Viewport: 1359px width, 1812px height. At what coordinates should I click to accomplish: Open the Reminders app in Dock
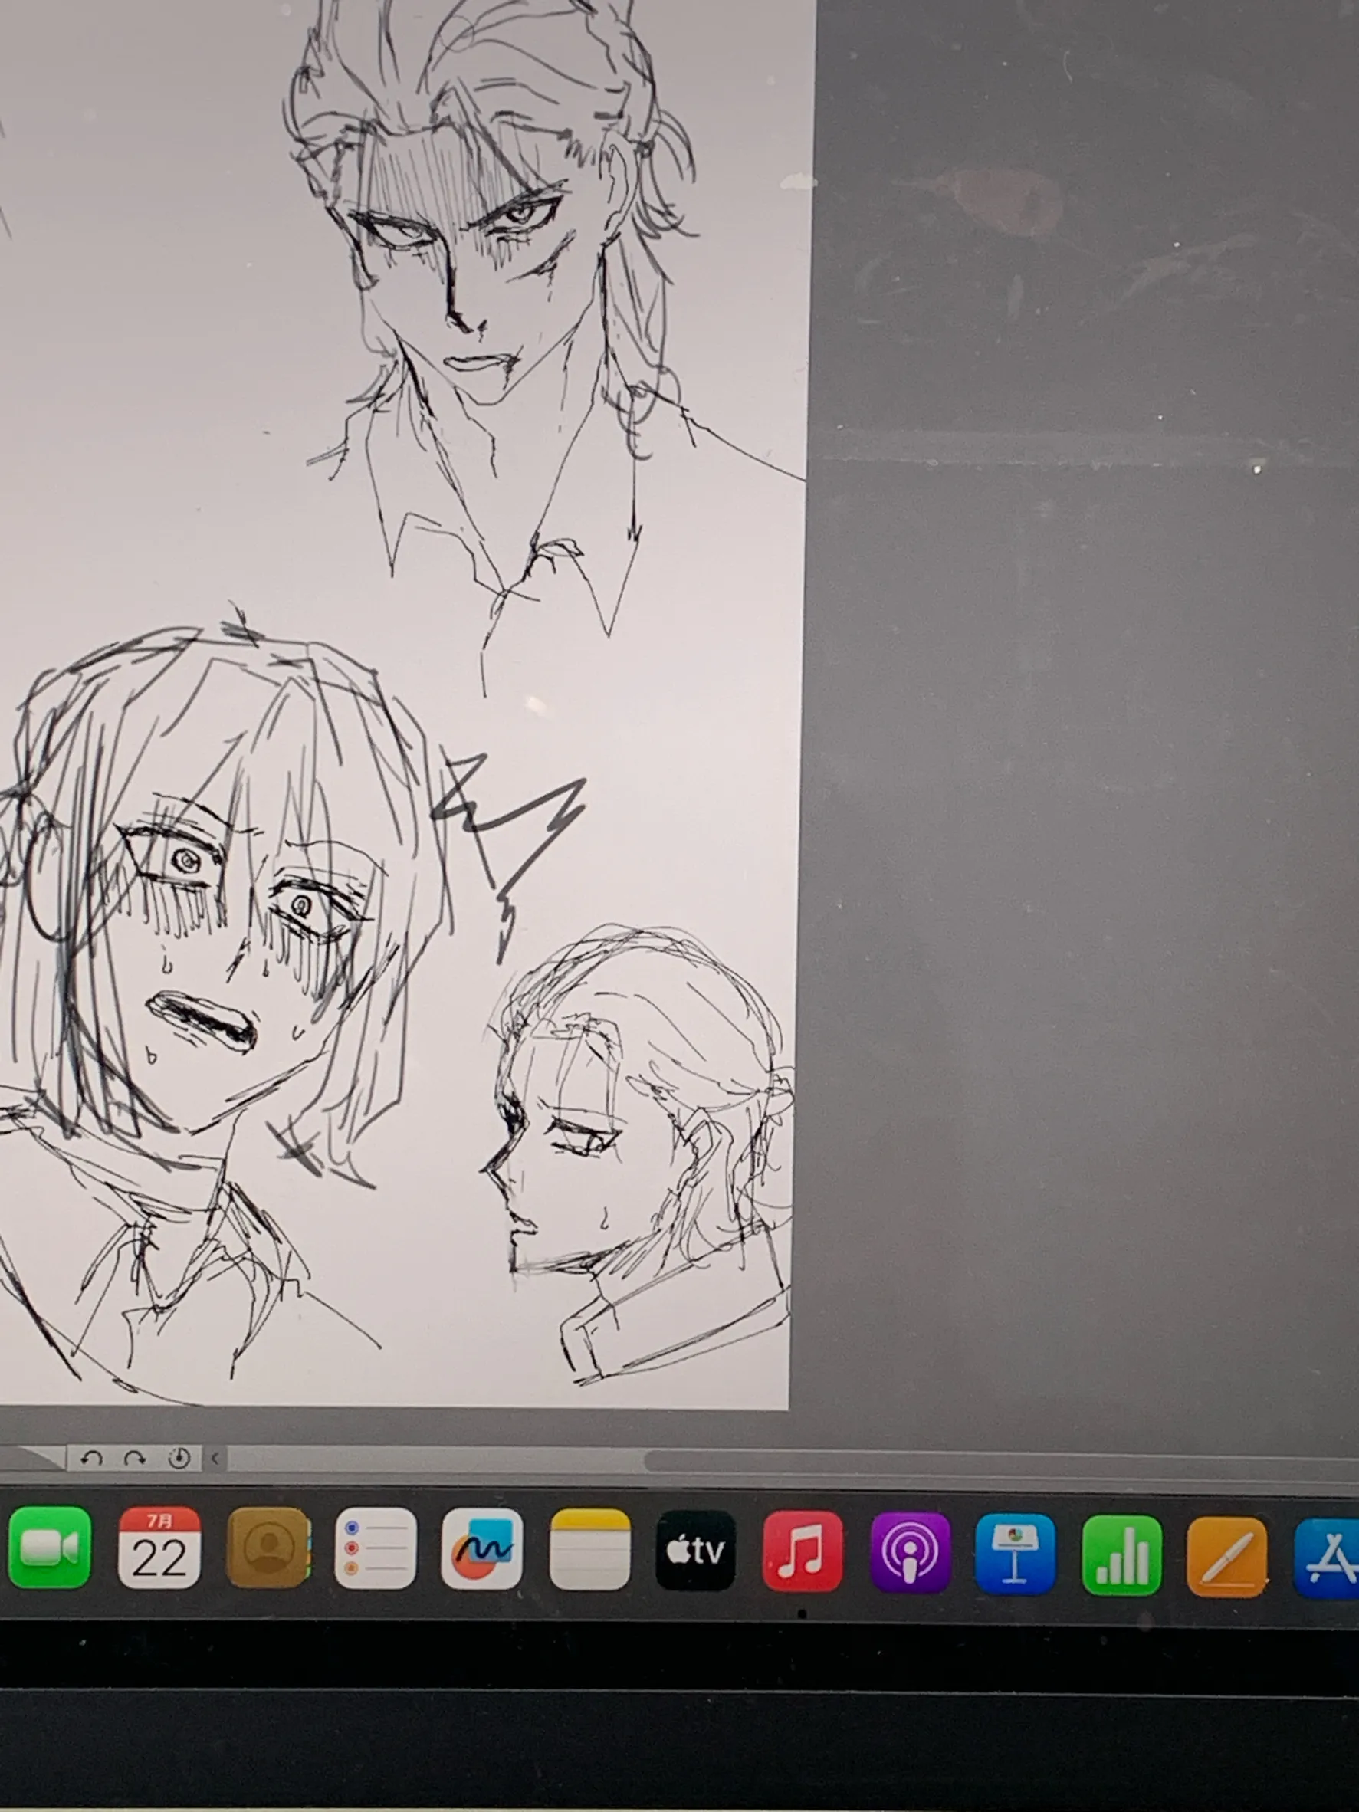pos(375,1548)
